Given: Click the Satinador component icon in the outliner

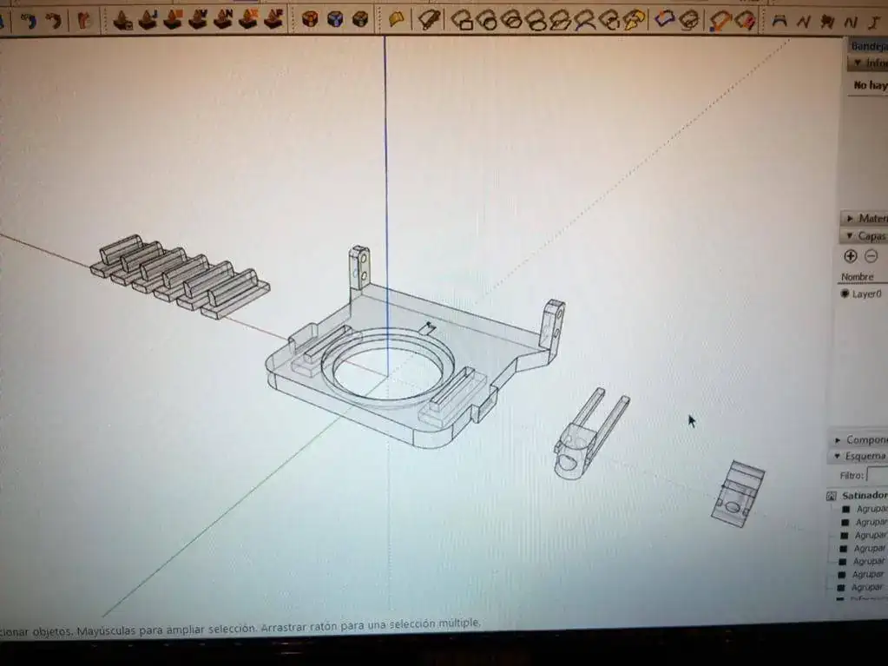Looking at the screenshot, I should coord(832,496).
